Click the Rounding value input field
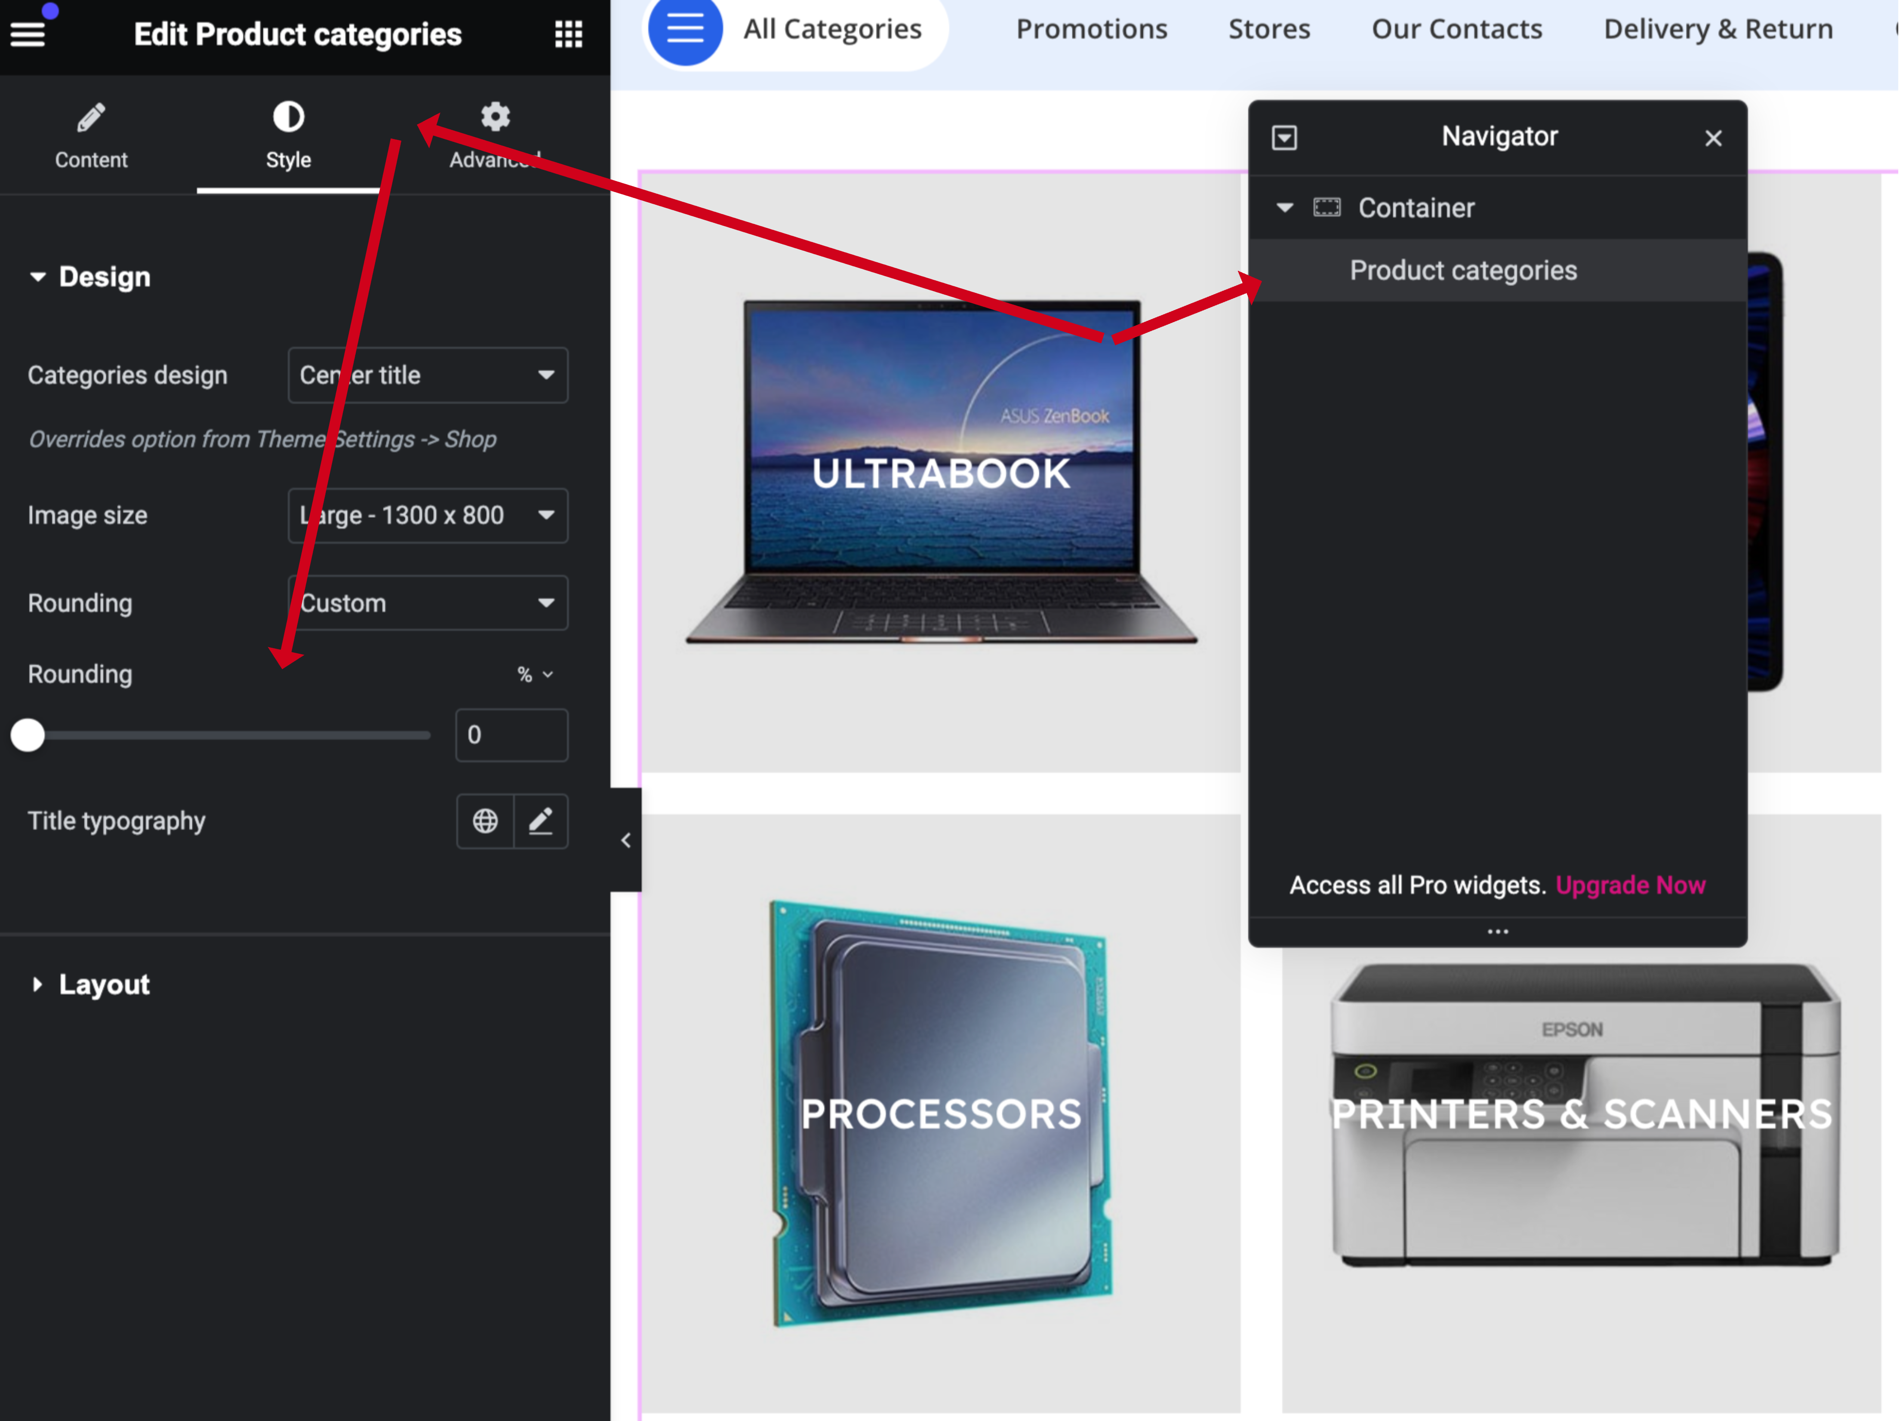 [x=512, y=735]
